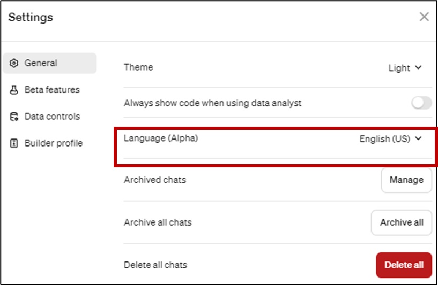The width and height of the screenshot is (438, 285).
Task: Open the Data controls tab
Action: coord(52,117)
